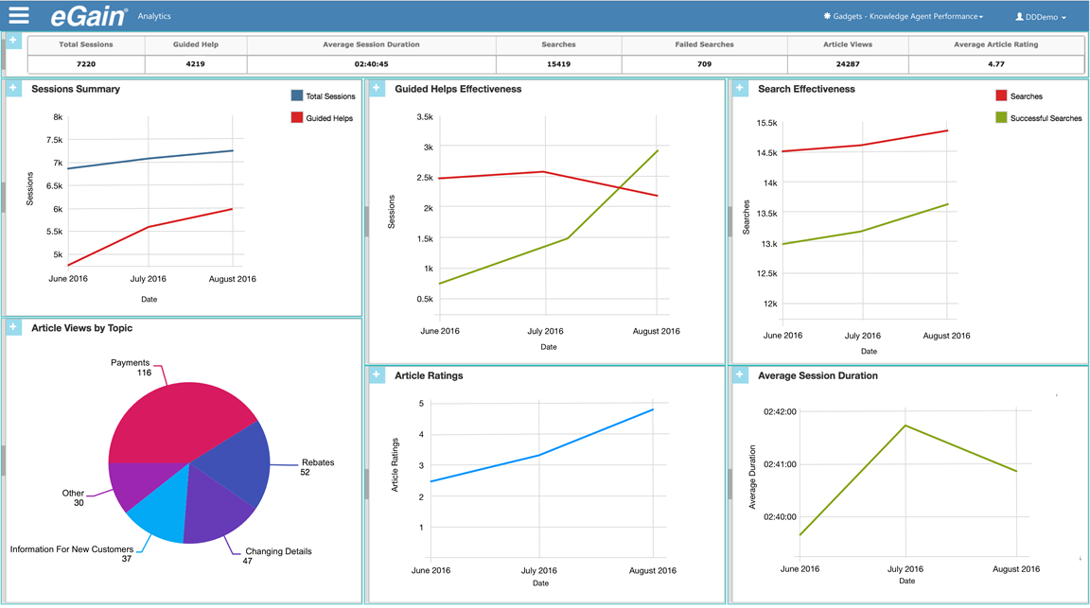Viewport: 1090px width, 608px height.
Task: Click the plus icon on Search Effectiveness panel
Action: [738, 87]
